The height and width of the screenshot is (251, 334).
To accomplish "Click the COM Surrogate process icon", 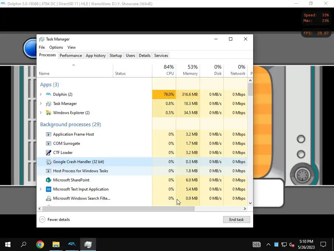I will tap(49, 143).
